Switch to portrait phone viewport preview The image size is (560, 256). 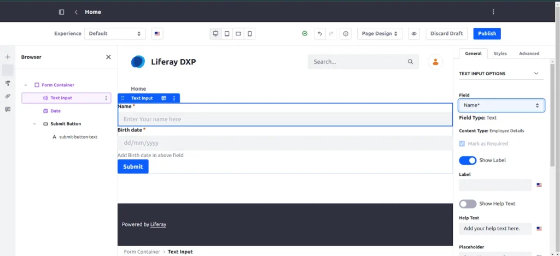pyautogui.click(x=249, y=33)
